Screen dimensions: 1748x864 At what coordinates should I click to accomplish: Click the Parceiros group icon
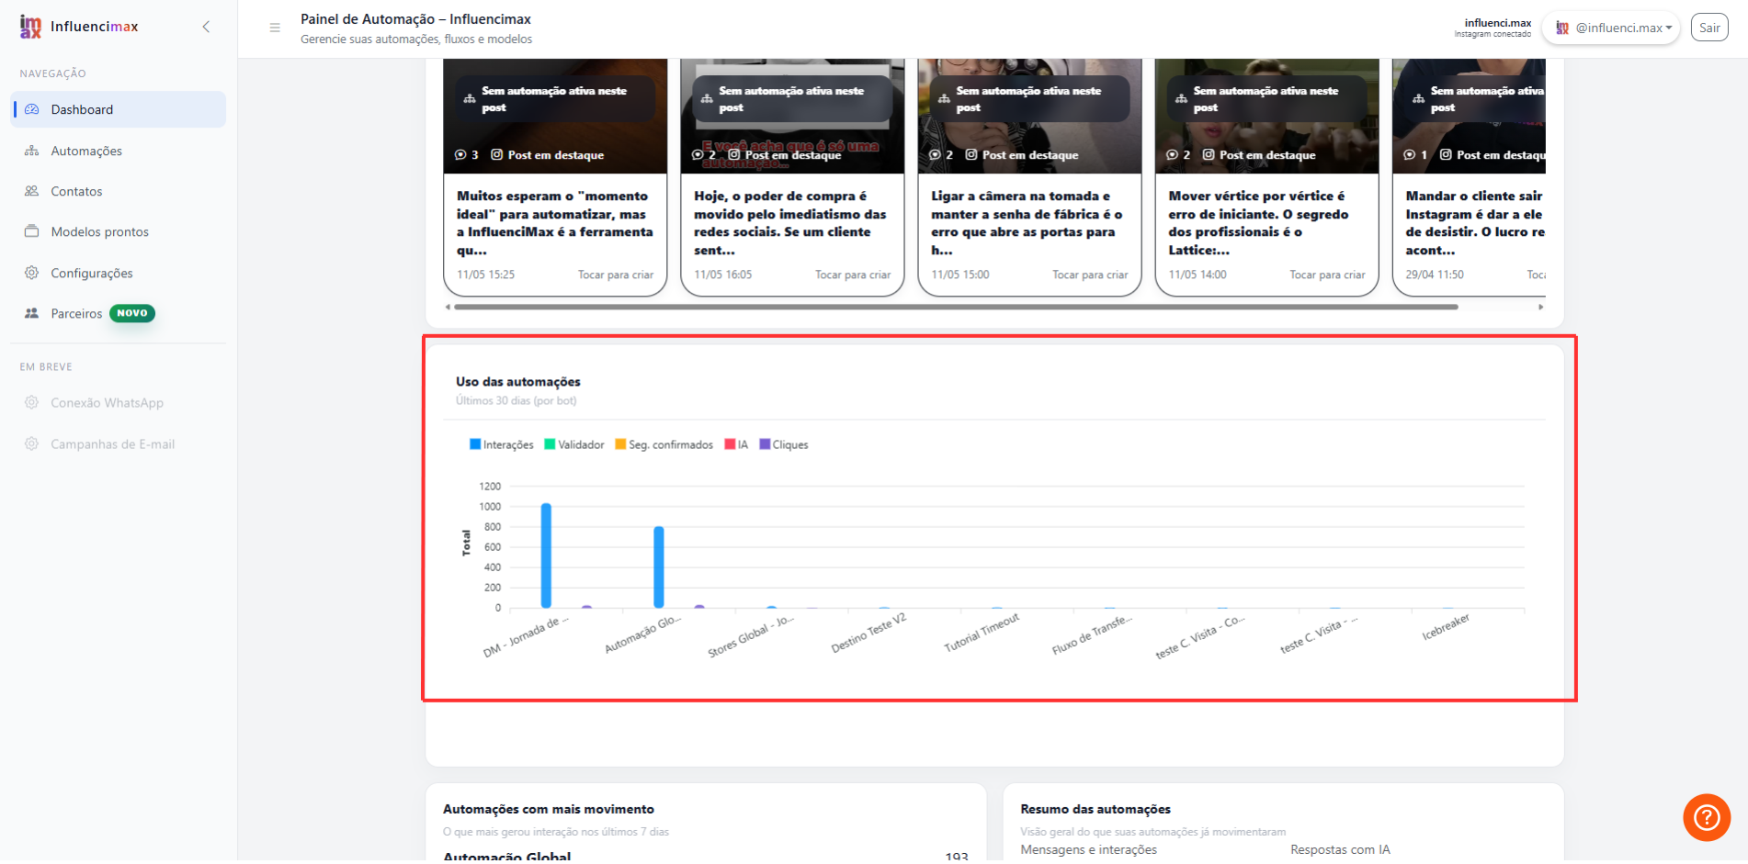click(x=32, y=313)
